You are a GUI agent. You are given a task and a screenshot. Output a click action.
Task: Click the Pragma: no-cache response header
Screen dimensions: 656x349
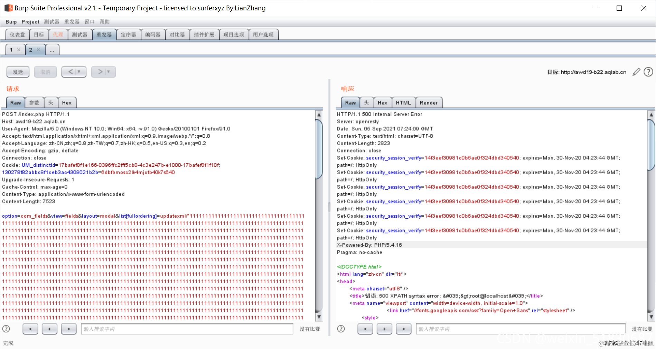(359, 252)
